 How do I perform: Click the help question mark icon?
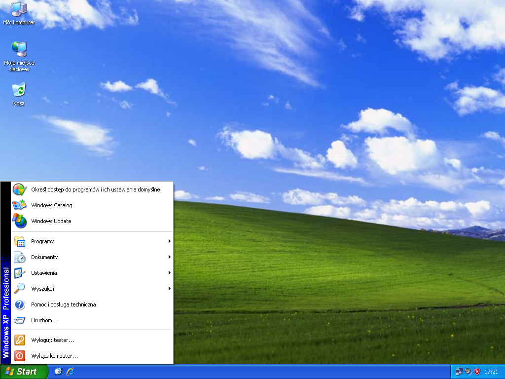(20, 304)
